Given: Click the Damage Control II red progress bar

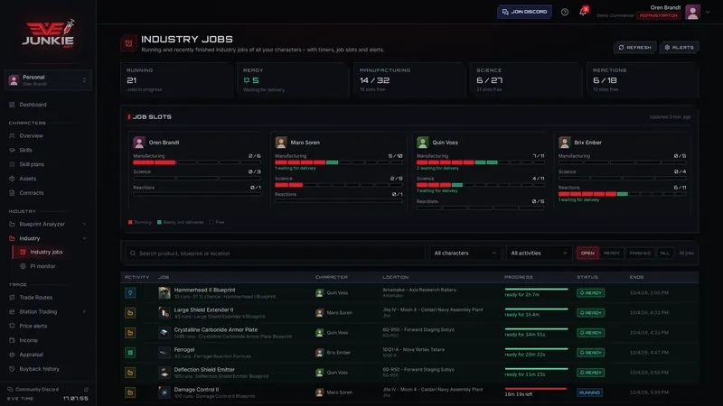Looking at the screenshot, I should (536, 389).
